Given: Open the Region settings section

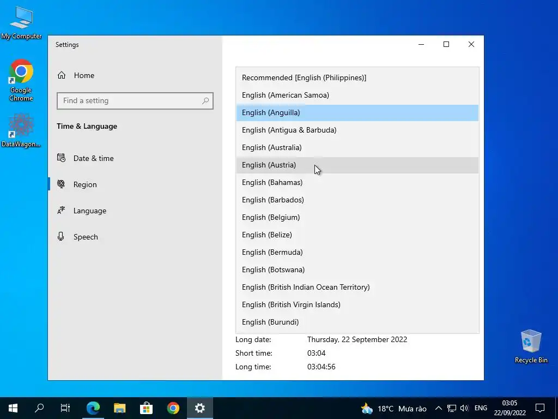Looking at the screenshot, I should [x=135, y=184].
